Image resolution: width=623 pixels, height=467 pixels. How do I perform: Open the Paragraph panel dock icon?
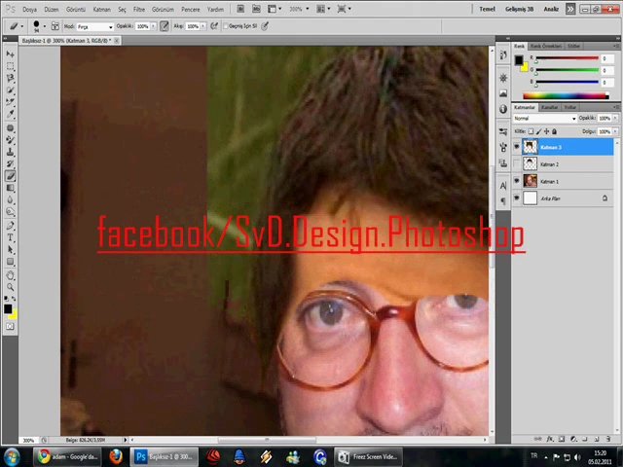click(x=503, y=201)
